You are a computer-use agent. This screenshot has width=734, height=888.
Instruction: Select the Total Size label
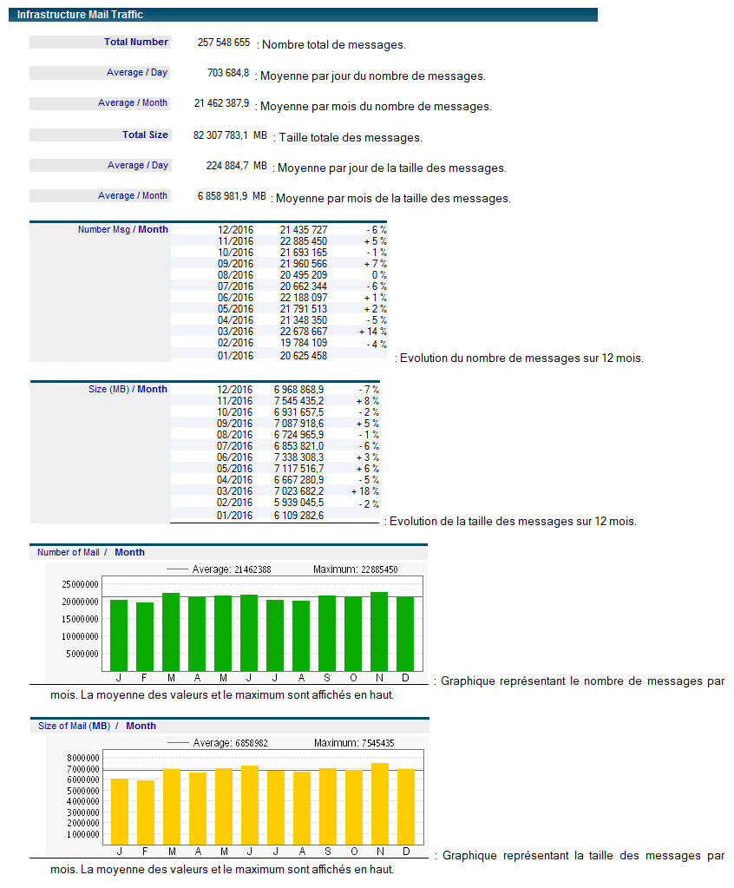(145, 135)
